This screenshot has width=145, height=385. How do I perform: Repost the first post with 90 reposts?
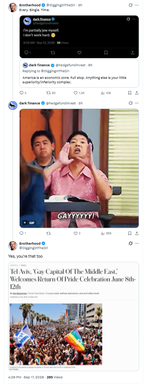click(51, 93)
